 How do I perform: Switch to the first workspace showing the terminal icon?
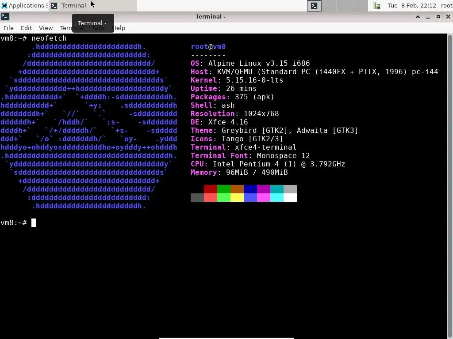point(315,5)
